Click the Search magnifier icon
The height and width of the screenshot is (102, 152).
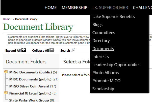pos(73,50)
